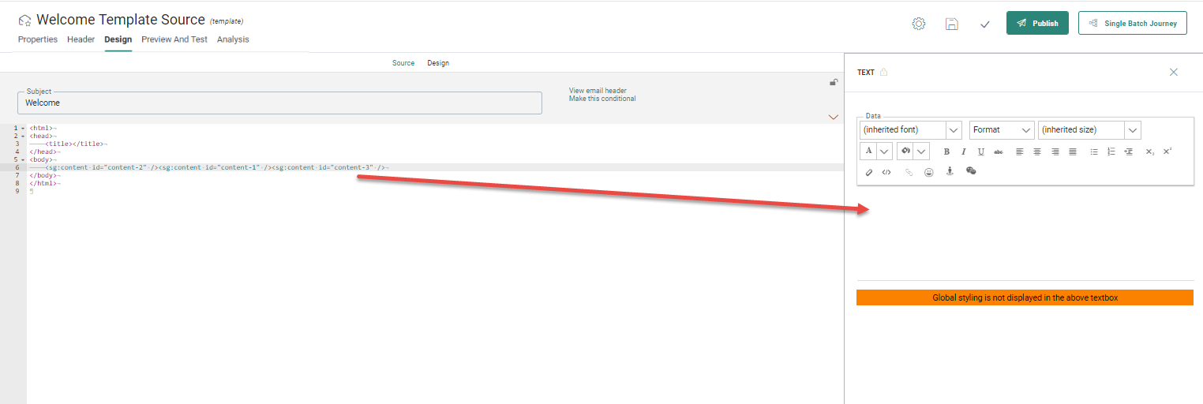Click the view HTML source code icon
Screen dimensions: 1203x404
click(x=886, y=171)
